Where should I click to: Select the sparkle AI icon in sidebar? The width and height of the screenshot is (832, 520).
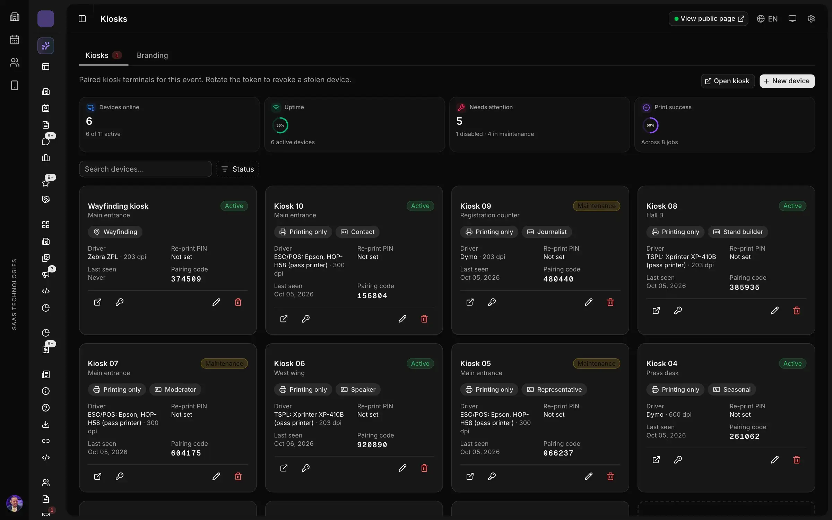pyautogui.click(x=46, y=46)
